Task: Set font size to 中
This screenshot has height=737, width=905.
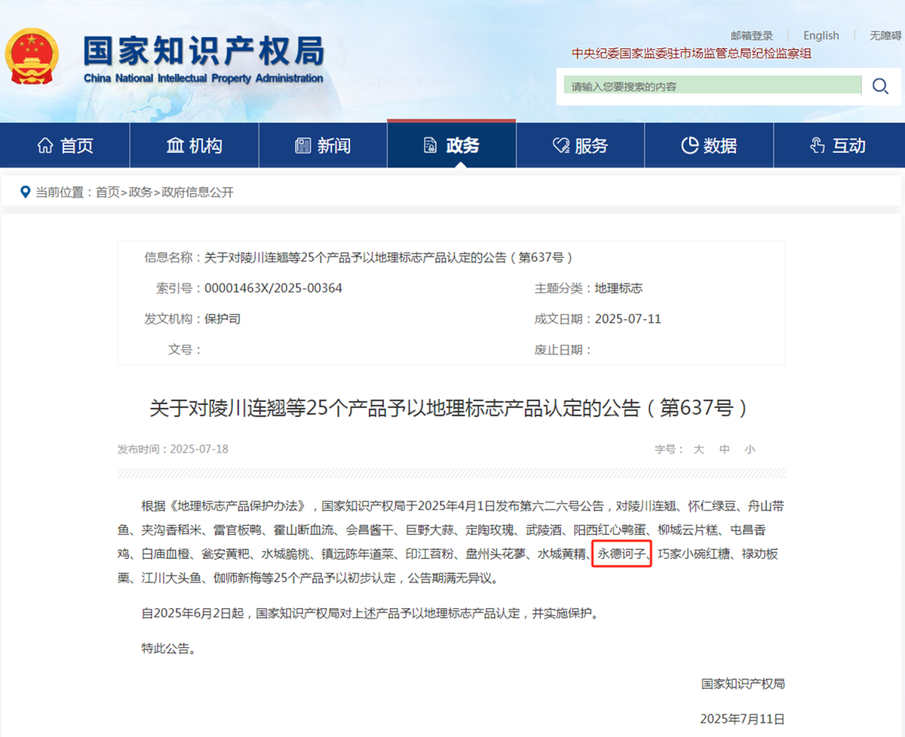Action: click(725, 450)
